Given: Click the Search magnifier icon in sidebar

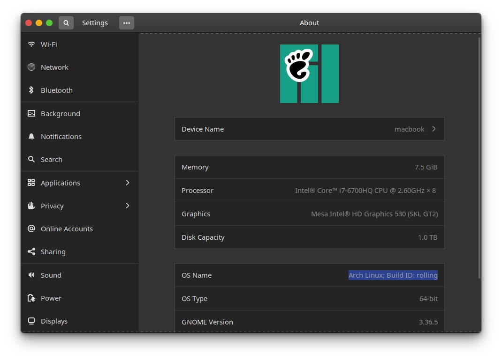Looking at the screenshot, I should click(x=31, y=159).
